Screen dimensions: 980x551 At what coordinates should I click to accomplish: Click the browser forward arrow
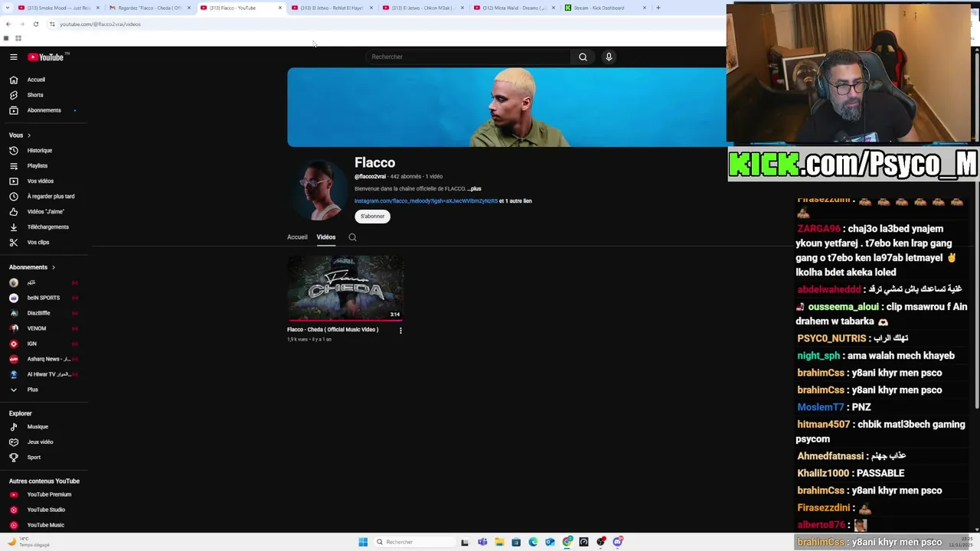point(21,24)
